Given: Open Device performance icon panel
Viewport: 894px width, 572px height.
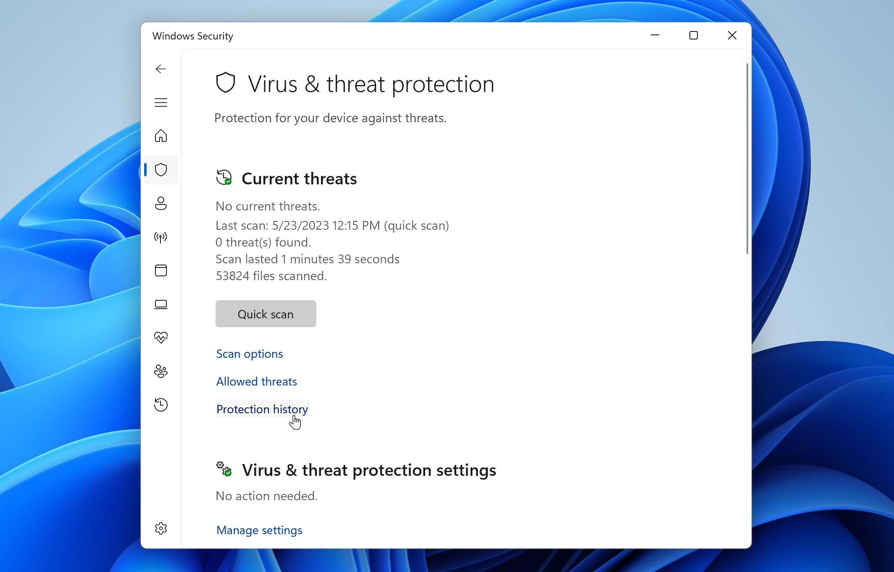Looking at the screenshot, I should pyautogui.click(x=161, y=338).
